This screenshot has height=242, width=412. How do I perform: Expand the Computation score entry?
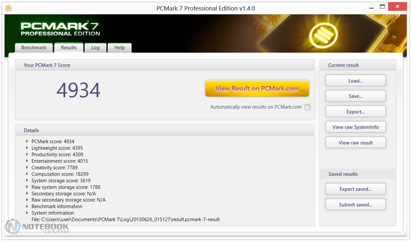click(x=27, y=174)
